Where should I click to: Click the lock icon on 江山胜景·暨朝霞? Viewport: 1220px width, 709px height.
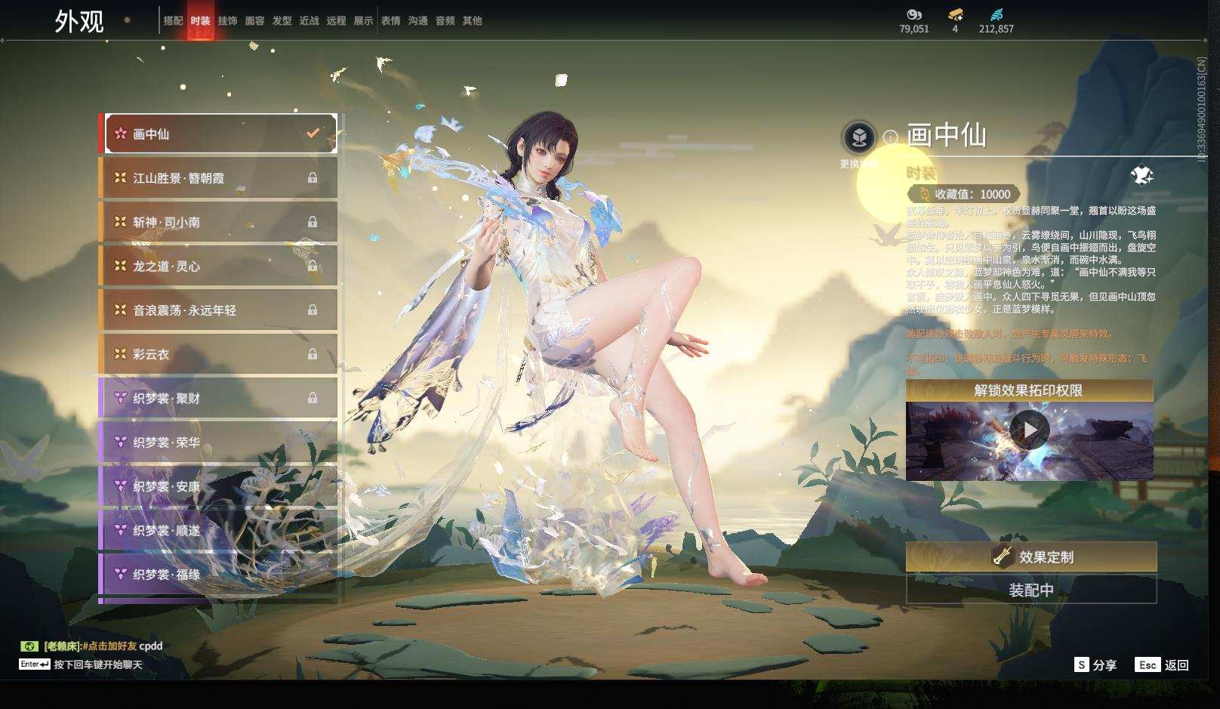(x=313, y=178)
